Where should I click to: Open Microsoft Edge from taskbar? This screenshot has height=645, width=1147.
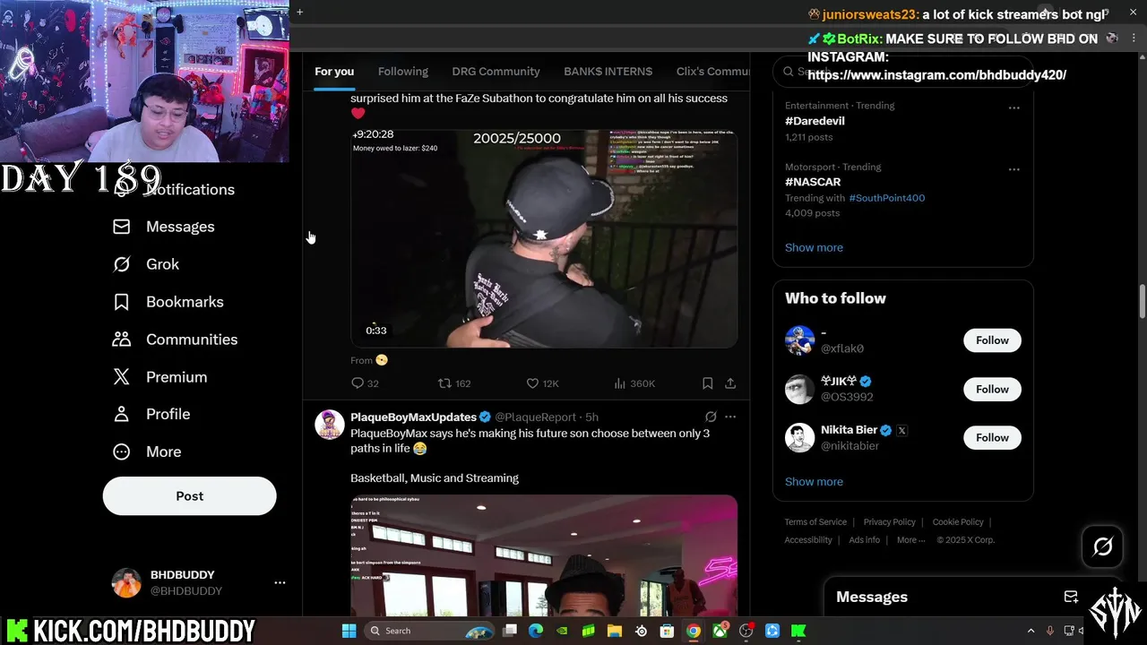536,631
